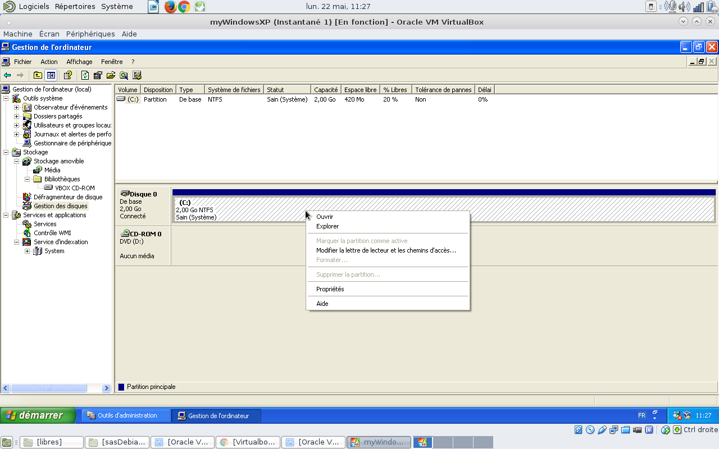
Task: Collapse the Stockage tree node
Action: (x=6, y=152)
